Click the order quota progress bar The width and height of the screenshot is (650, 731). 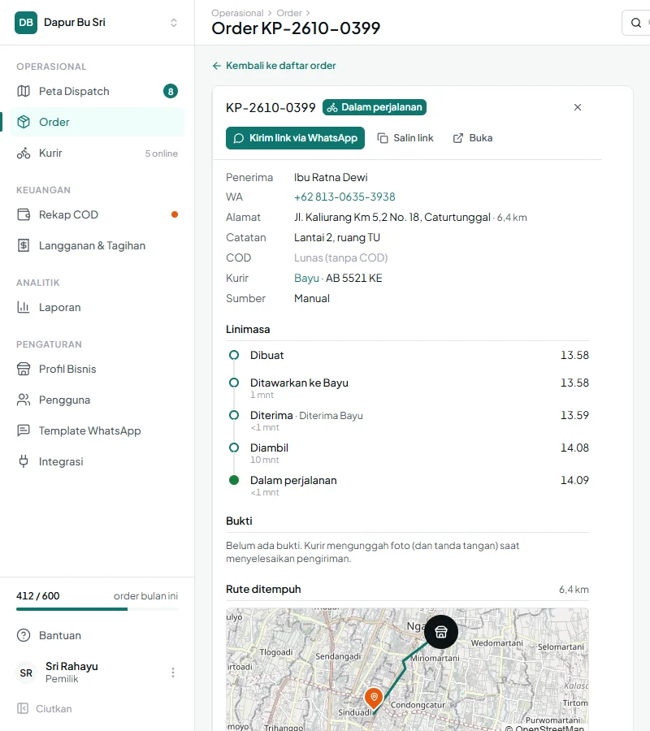tap(97, 609)
